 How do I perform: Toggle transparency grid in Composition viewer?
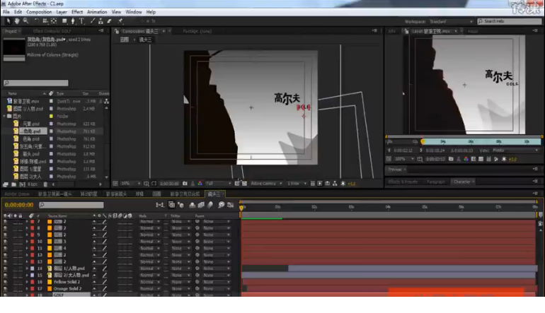click(244, 184)
